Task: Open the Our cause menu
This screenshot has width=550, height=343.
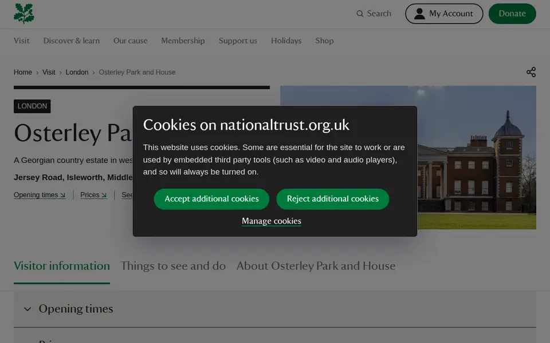Action: click(x=131, y=41)
